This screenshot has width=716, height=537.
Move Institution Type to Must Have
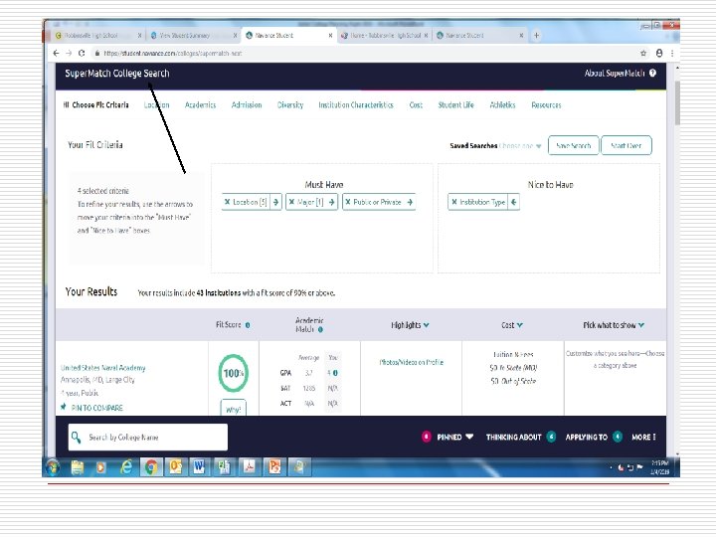click(x=514, y=202)
